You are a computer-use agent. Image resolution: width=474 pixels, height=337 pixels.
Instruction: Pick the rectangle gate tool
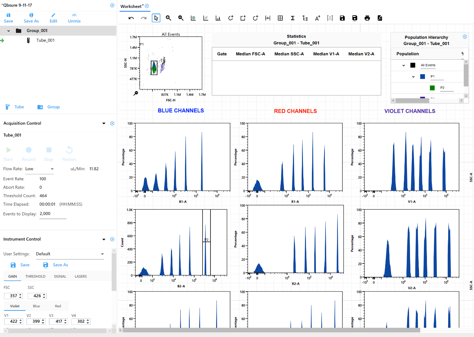tap(243, 18)
